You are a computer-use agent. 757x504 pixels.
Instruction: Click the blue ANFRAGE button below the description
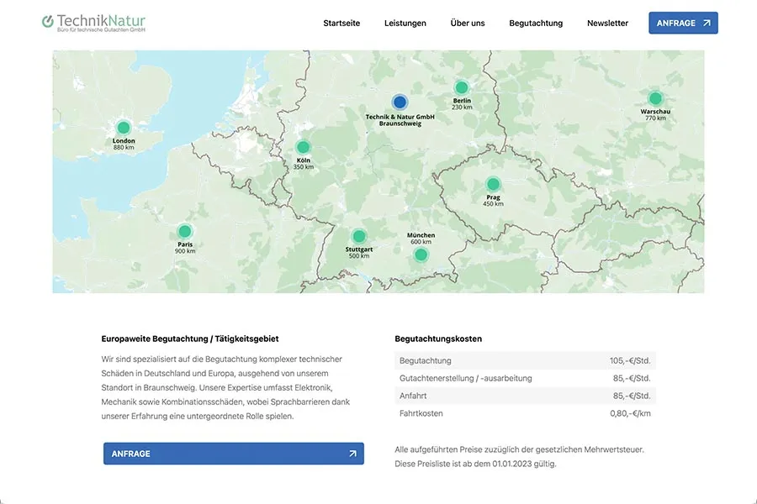click(233, 453)
